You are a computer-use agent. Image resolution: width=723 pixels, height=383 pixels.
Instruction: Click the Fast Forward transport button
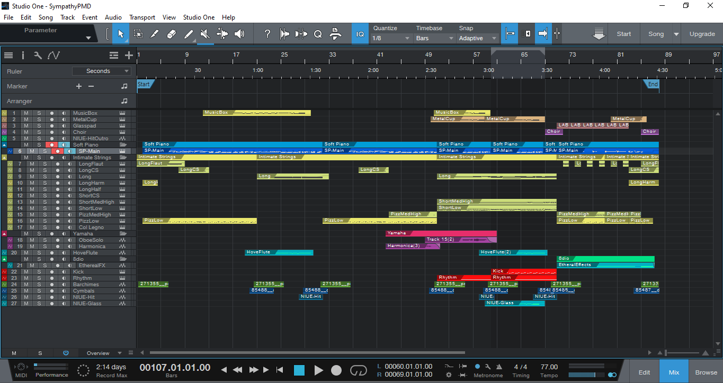coord(253,370)
